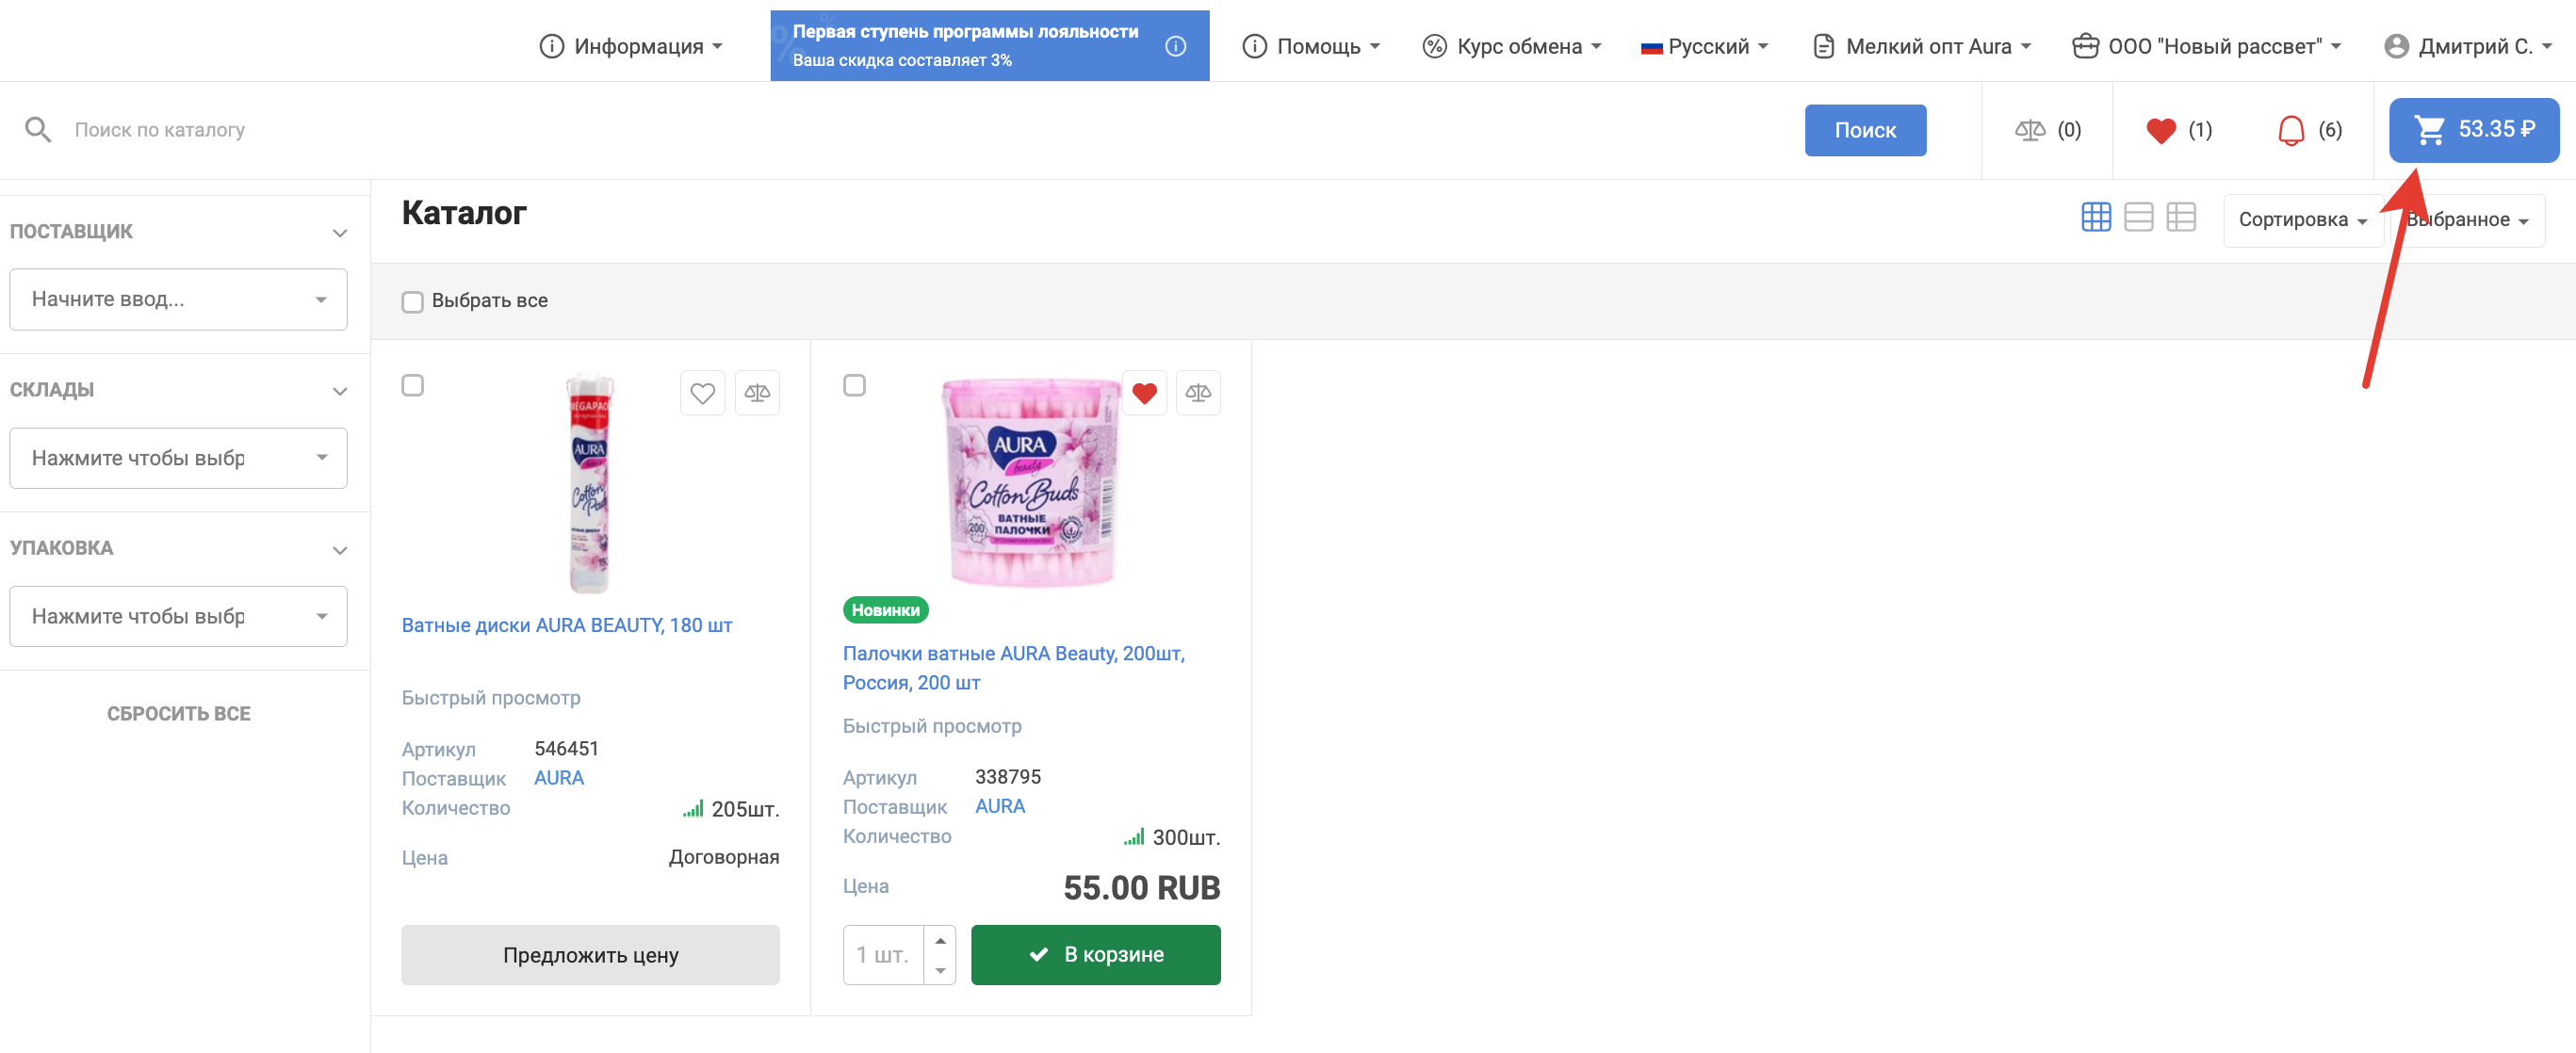The height and width of the screenshot is (1053, 2576).
Task: Switch to table view layout
Action: click(2181, 218)
